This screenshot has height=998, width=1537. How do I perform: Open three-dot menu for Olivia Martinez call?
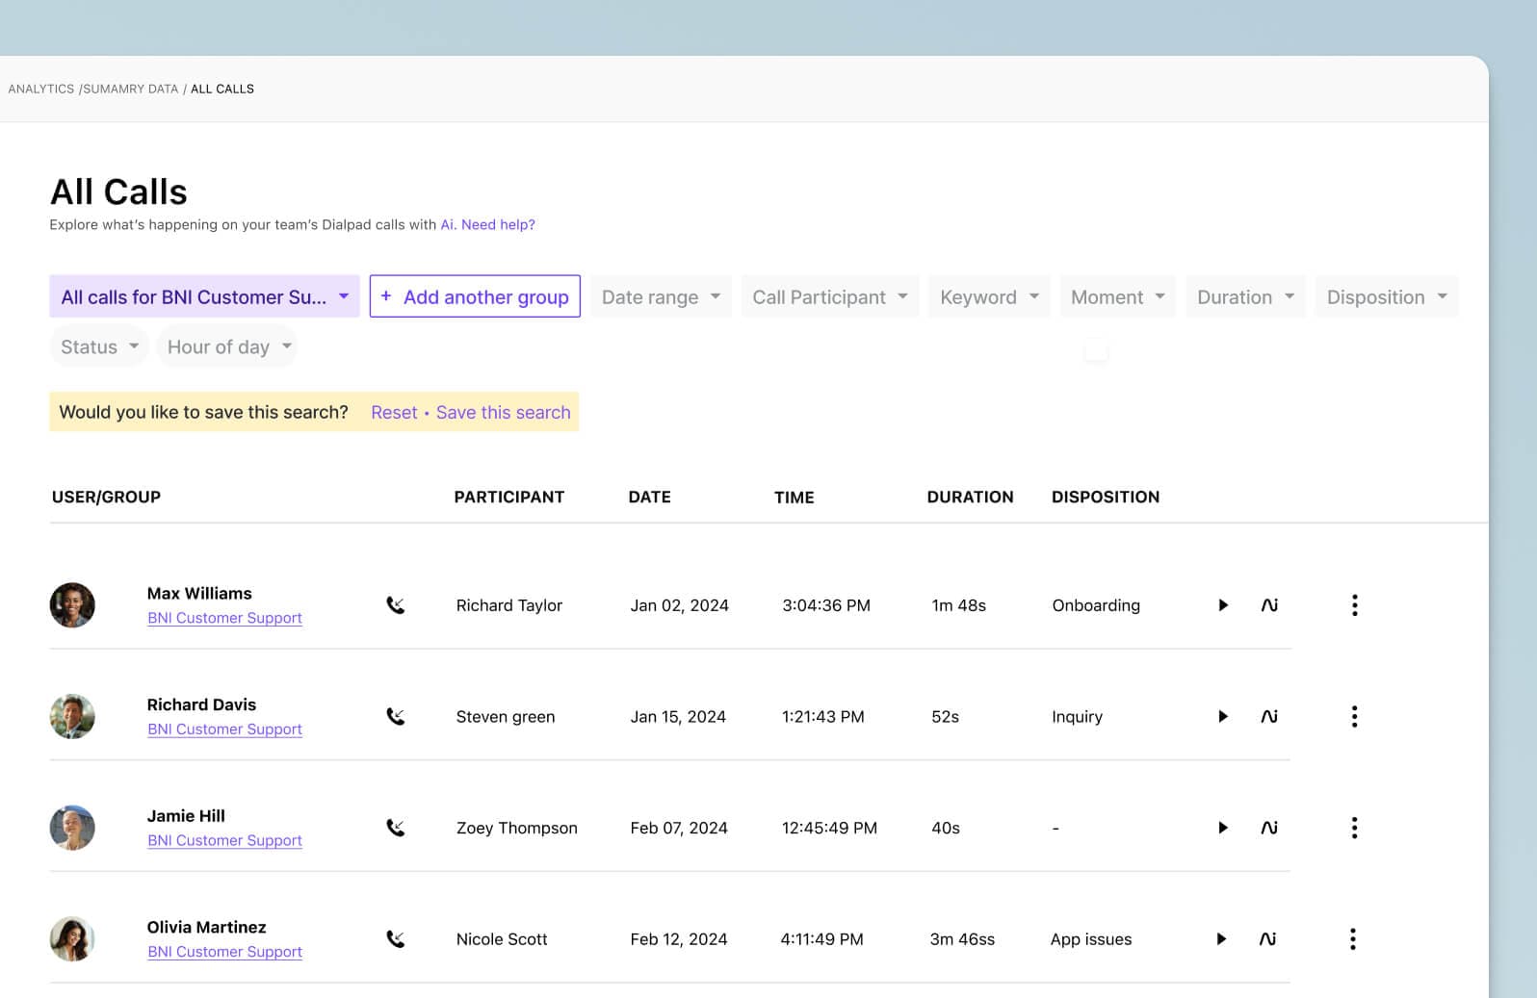pos(1353,939)
